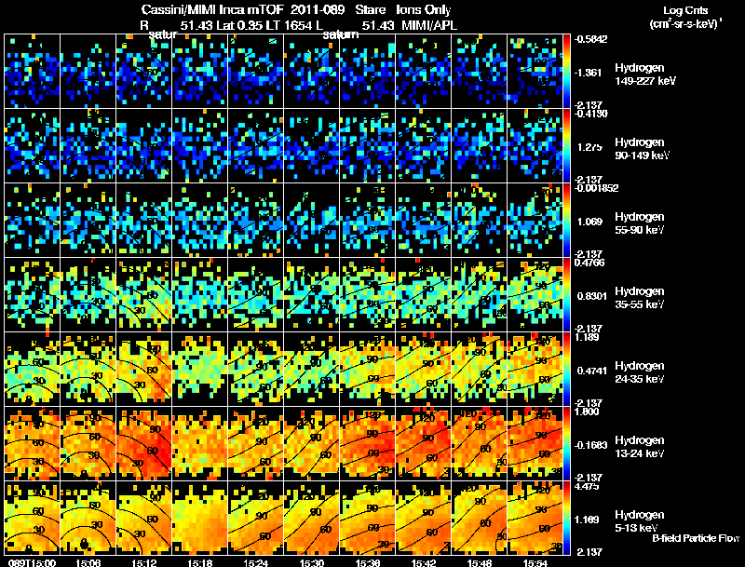Select the 13-24 keV image panel at 15:12
The width and height of the screenshot is (745, 567).
[144, 443]
